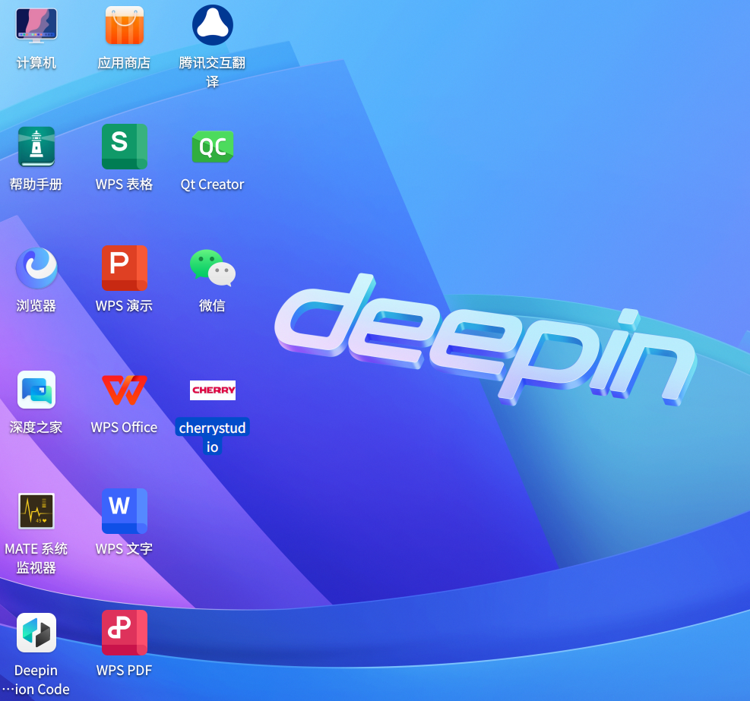Click the WPS PDF icon

(x=125, y=633)
